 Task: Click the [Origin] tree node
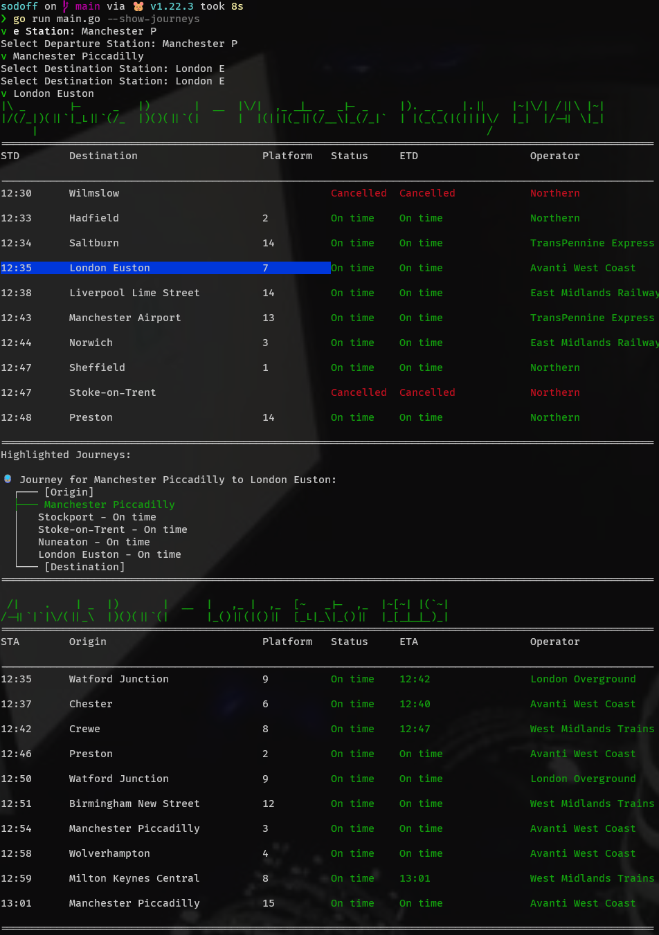pos(69,492)
